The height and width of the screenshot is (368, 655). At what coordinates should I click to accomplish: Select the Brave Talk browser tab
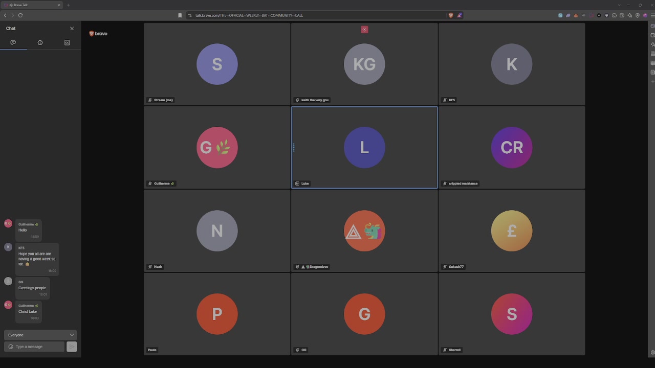pos(31,5)
